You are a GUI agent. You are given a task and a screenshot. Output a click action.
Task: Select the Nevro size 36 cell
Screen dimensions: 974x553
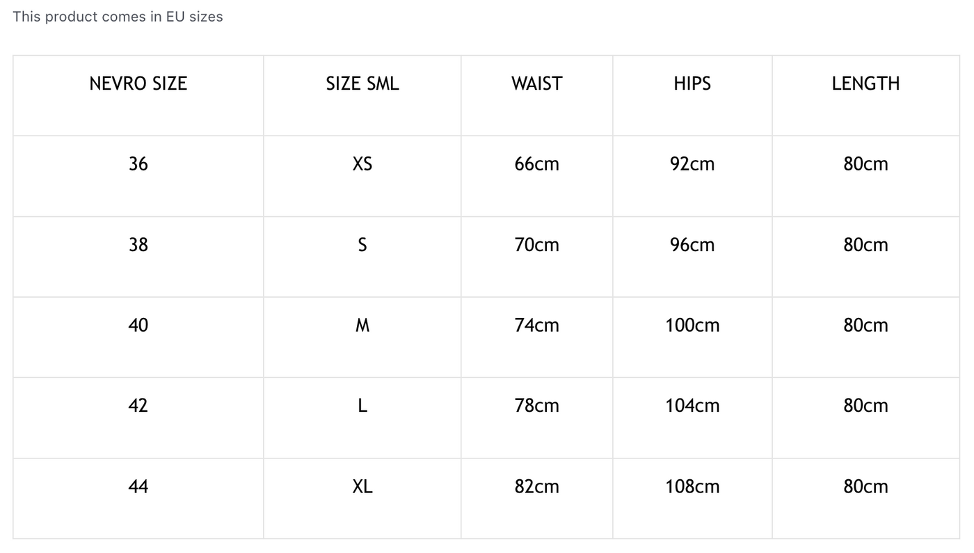pyautogui.click(x=138, y=164)
